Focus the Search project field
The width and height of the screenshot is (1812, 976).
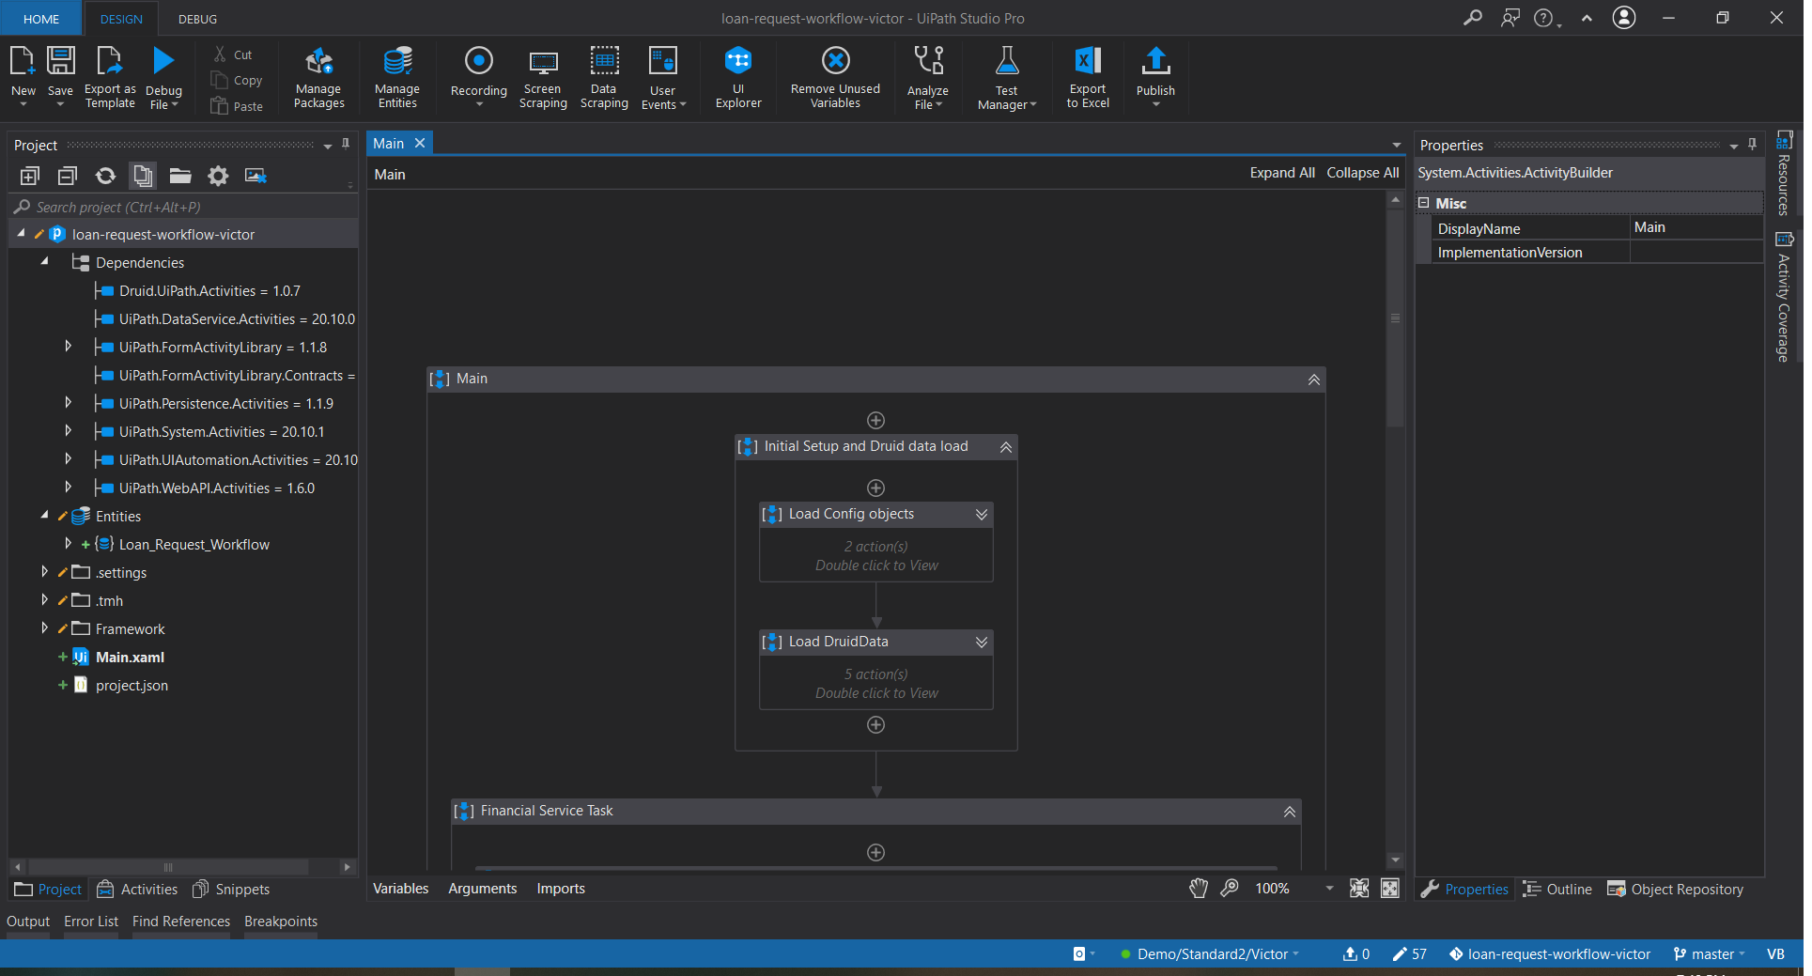click(183, 207)
